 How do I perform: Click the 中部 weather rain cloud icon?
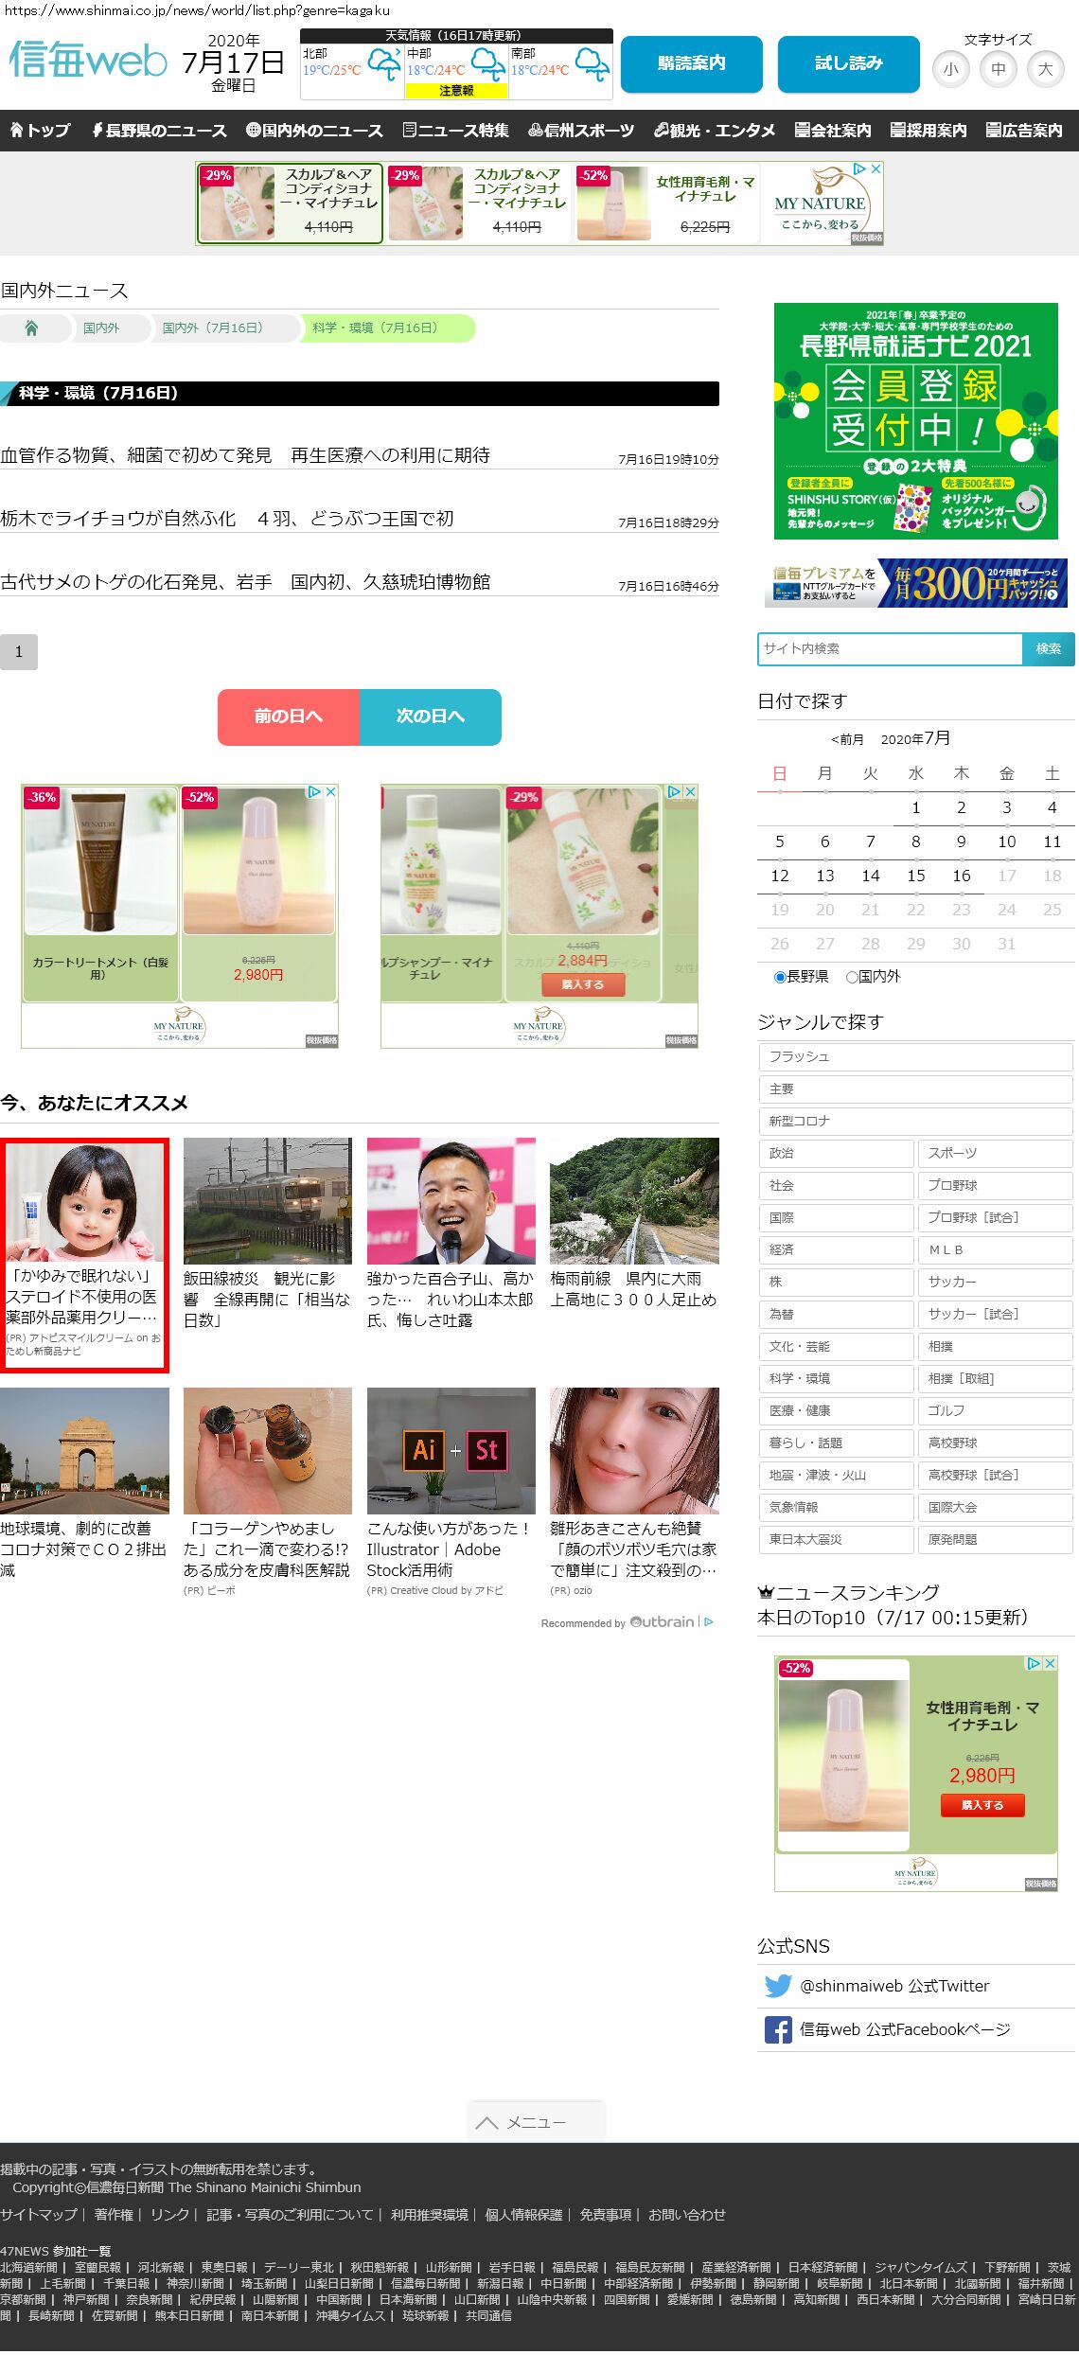click(x=488, y=64)
